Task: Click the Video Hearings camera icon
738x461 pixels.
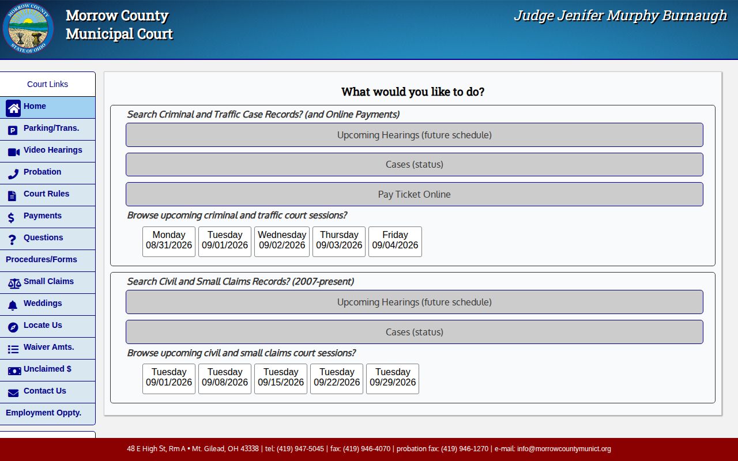Action: click(14, 152)
